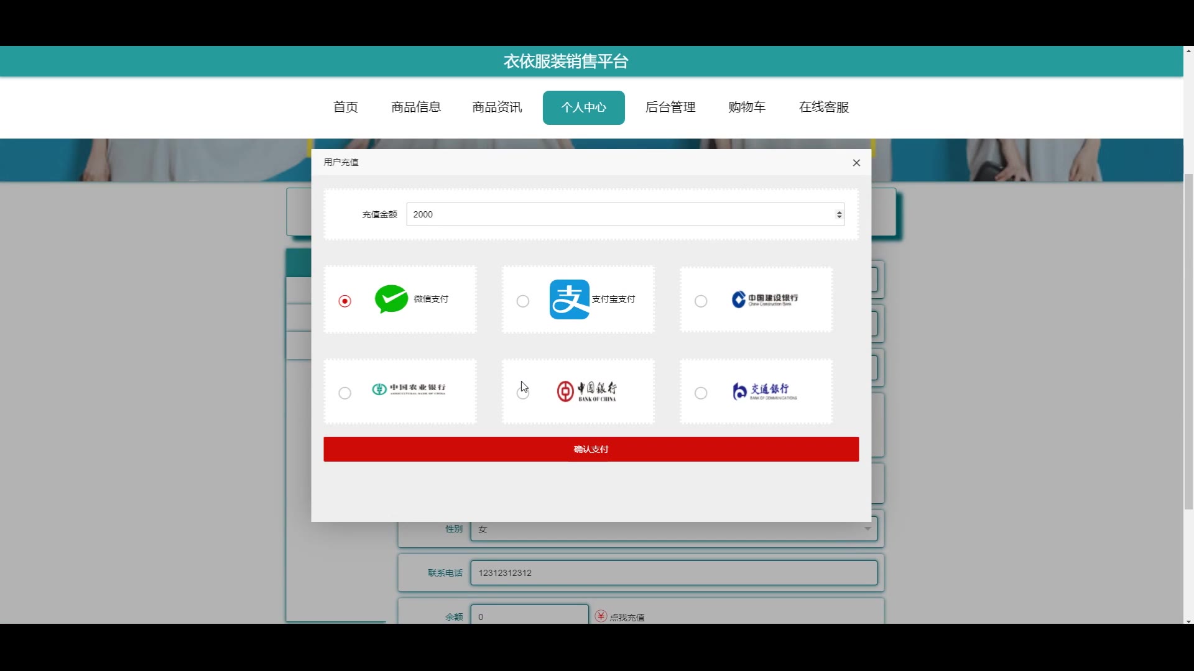Click the Bank of Communications logo
Image resolution: width=1194 pixels, height=671 pixels.
point(764,391)
